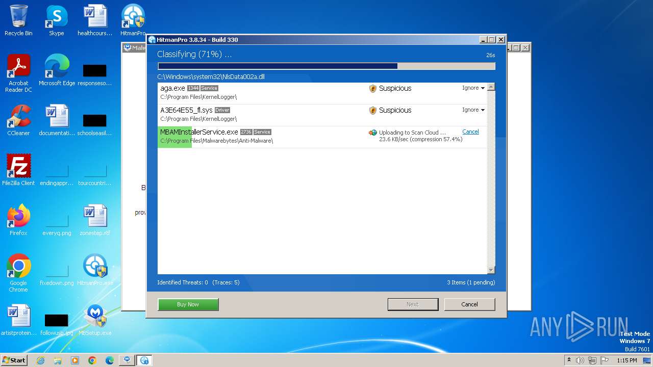Open the Ignore dropdown for A3E64E55_fl.sys
Image resolution: width=653 pixels, height=367 pixels.
click(x=473, y=110)
